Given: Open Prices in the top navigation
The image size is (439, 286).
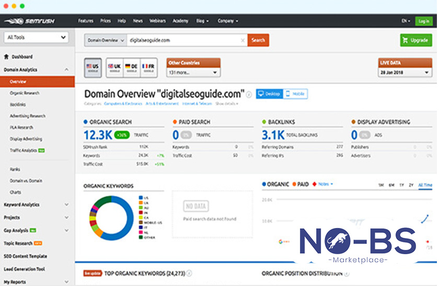Looking at the screenshot, I should (x=106, y=21).
